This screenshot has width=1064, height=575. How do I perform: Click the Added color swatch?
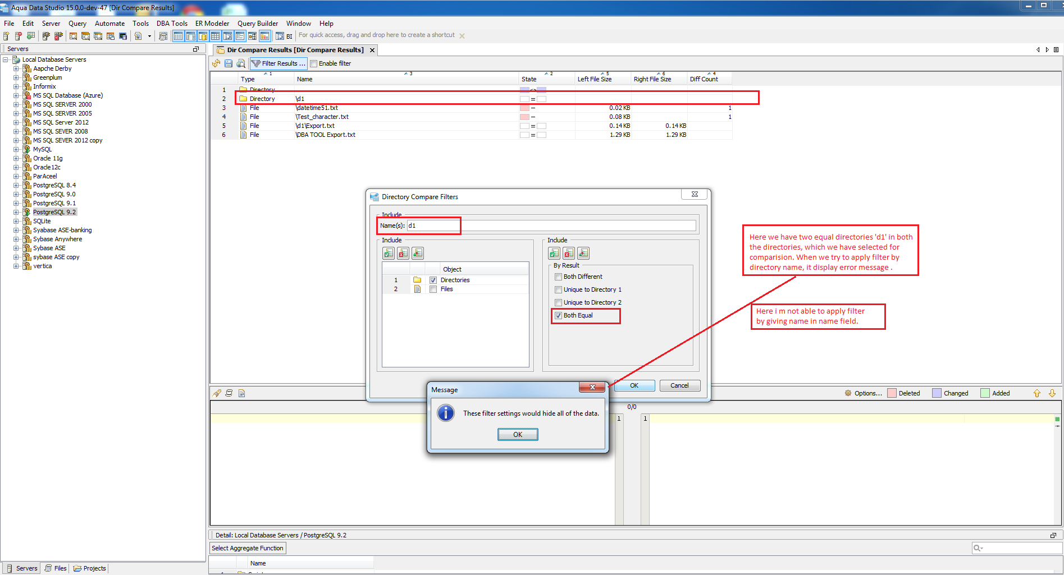pyautogui.click(x=985, y=393)
